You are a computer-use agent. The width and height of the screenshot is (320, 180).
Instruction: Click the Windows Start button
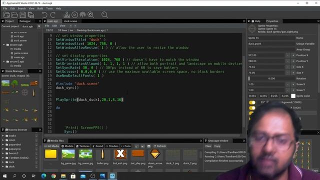pos(4,176)
